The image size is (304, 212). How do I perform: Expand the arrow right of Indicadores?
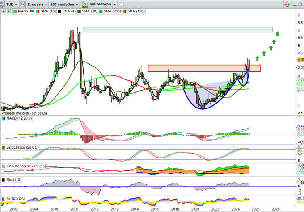point(115,4)
